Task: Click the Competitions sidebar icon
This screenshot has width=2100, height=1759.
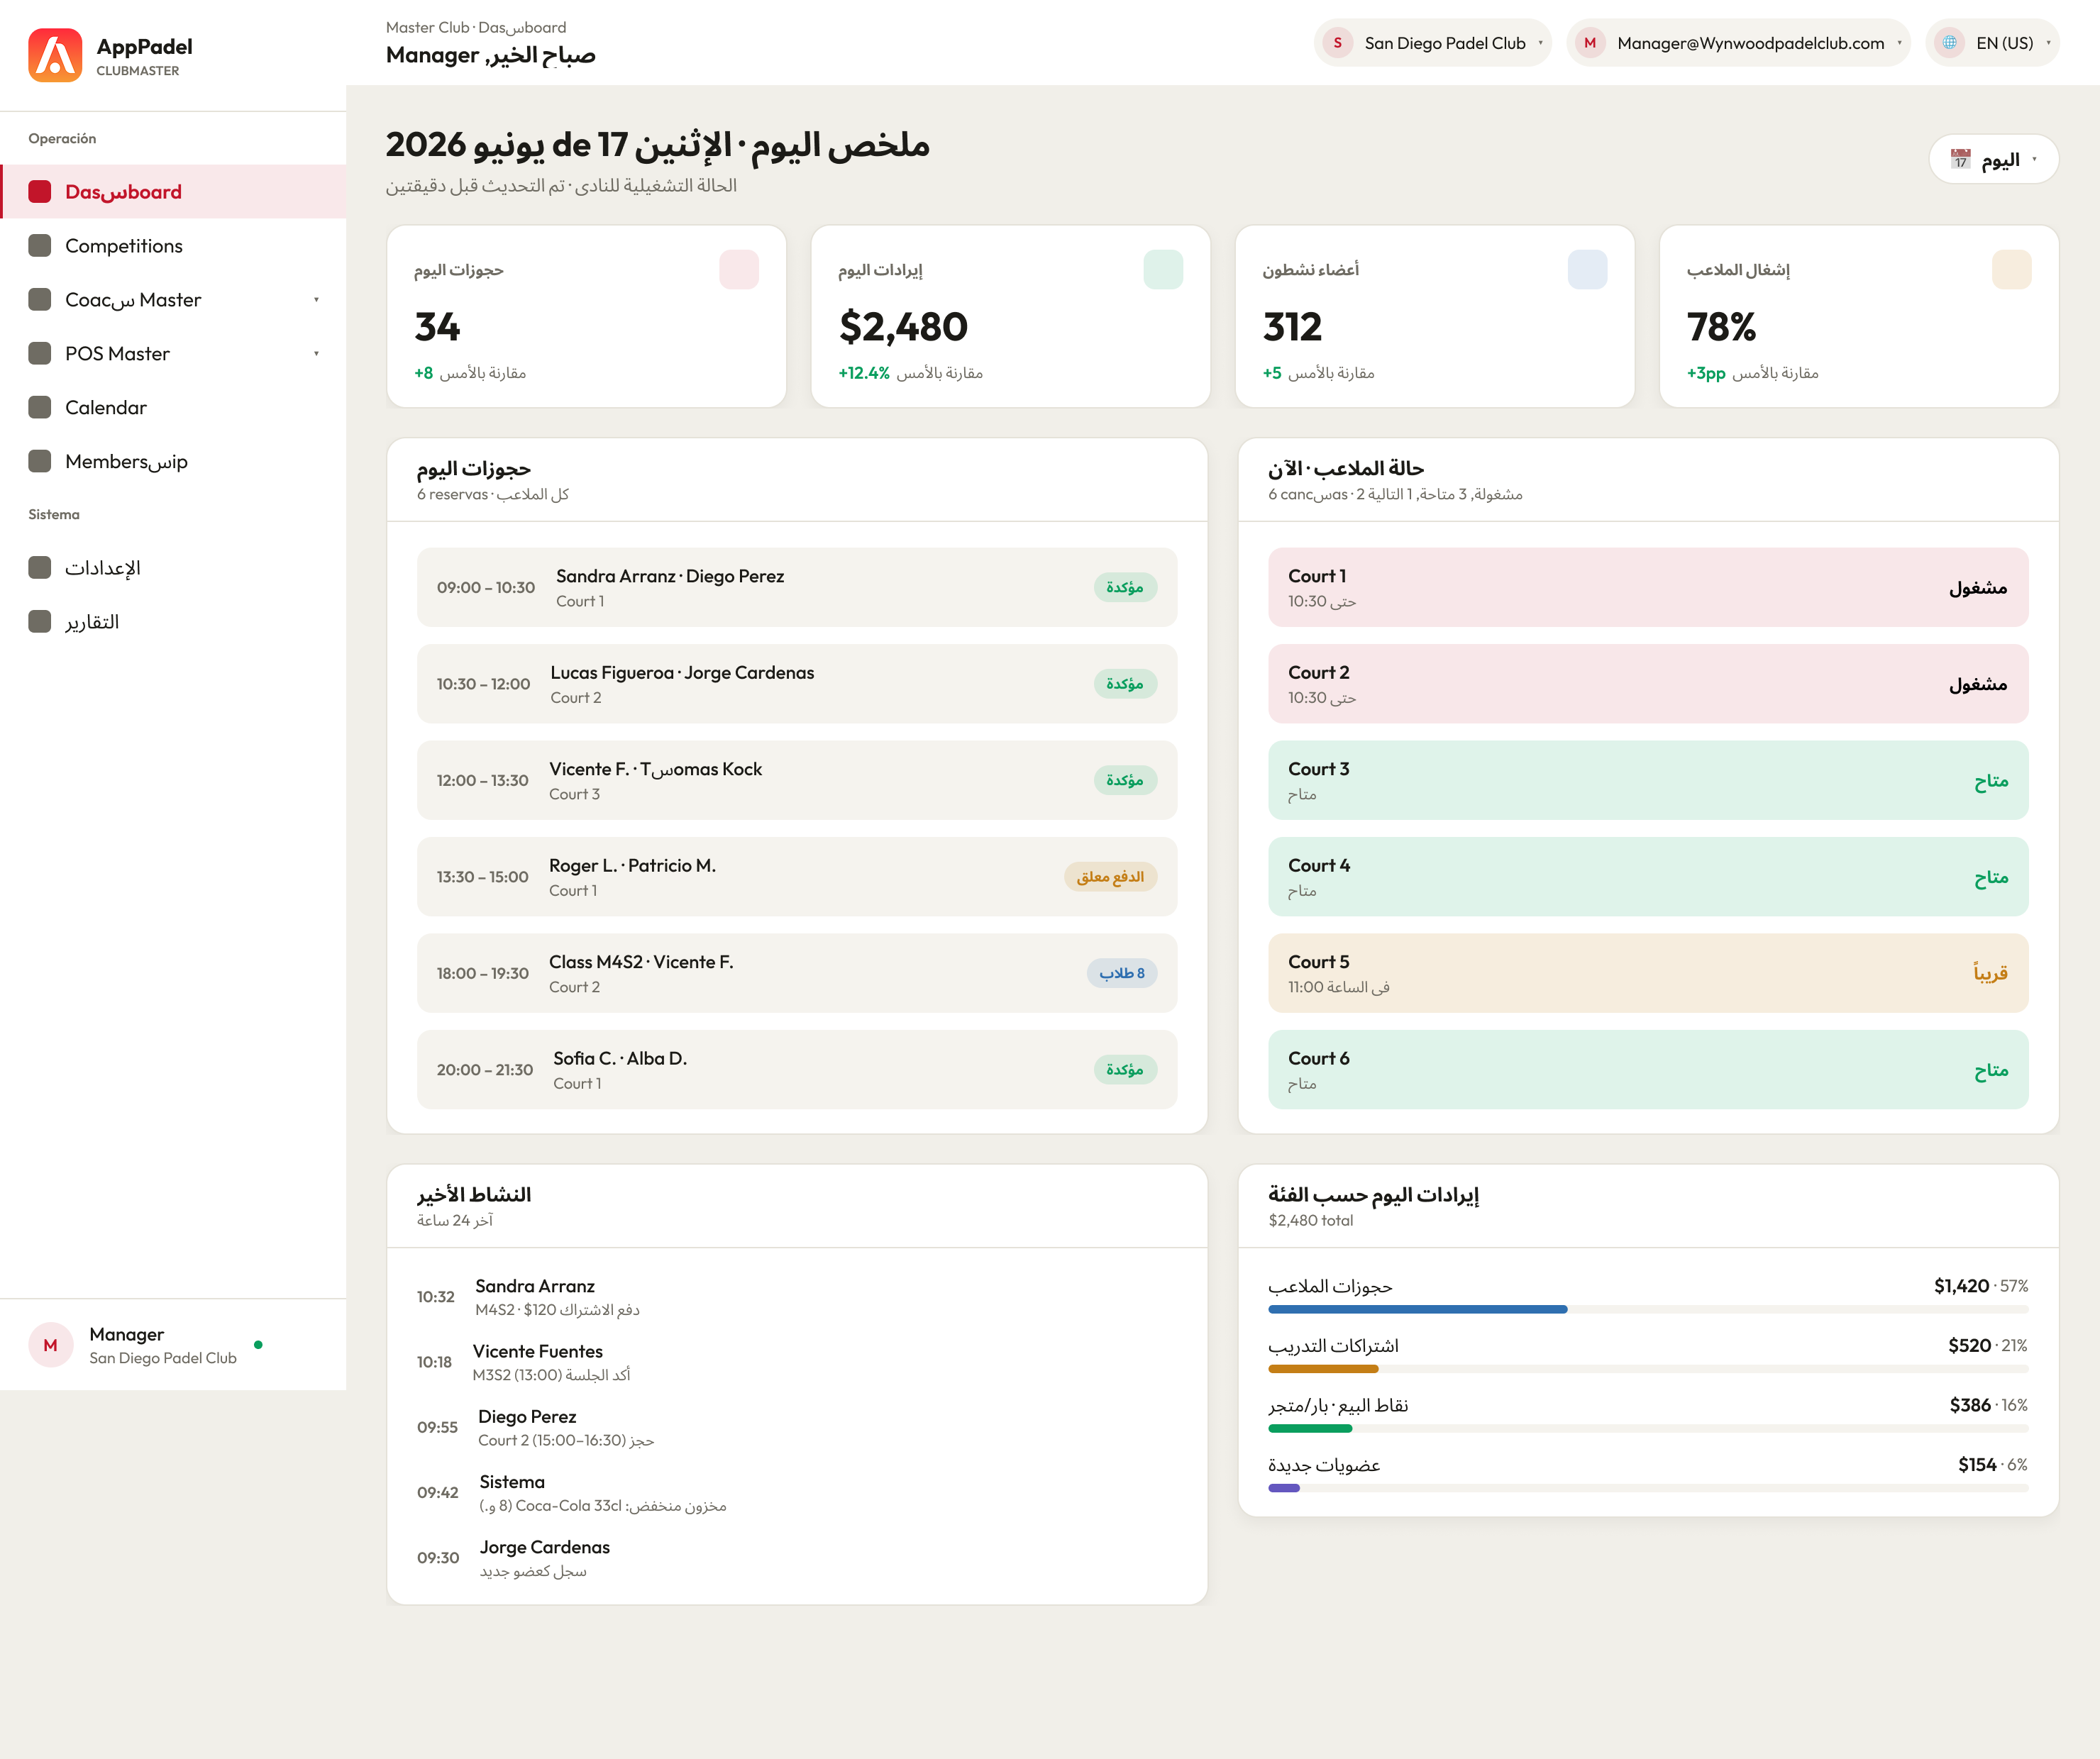Action: [40, 246]
